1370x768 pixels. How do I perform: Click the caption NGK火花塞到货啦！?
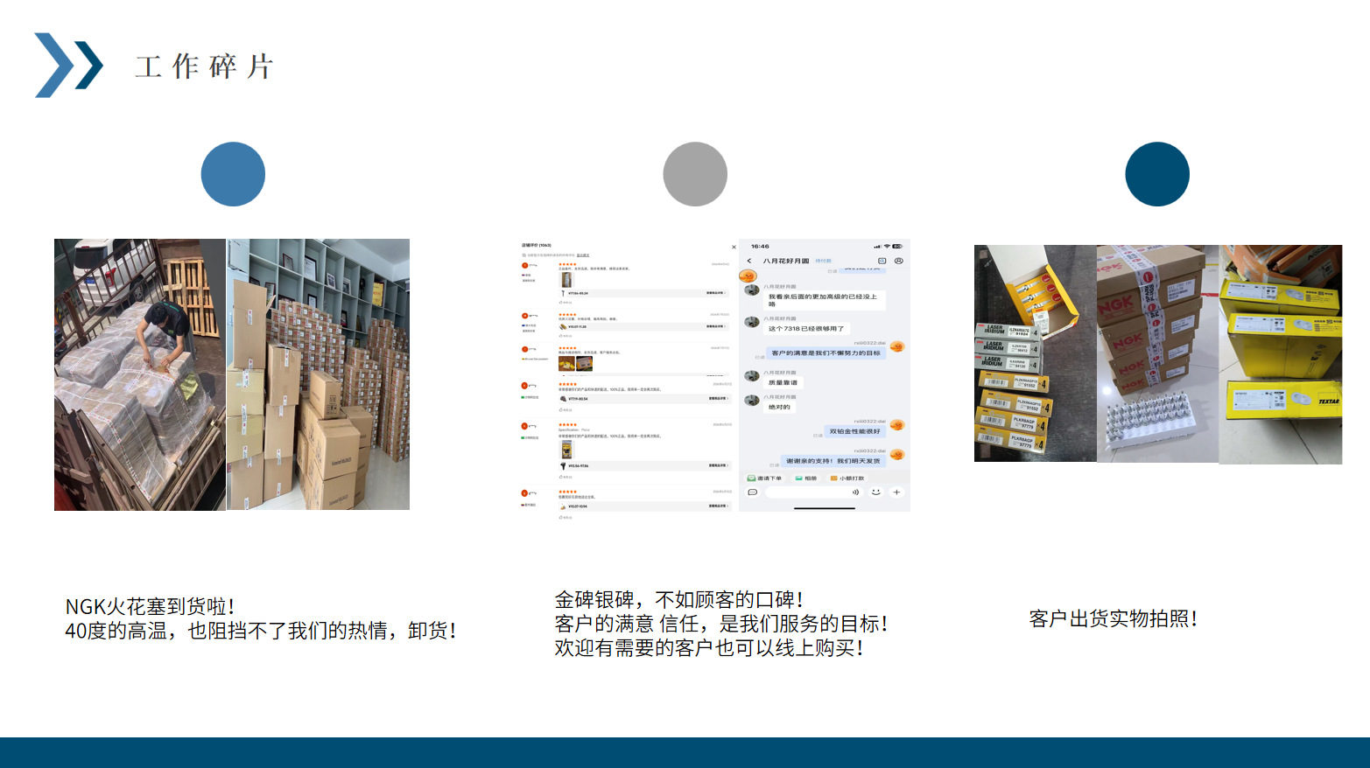(151, 607)
